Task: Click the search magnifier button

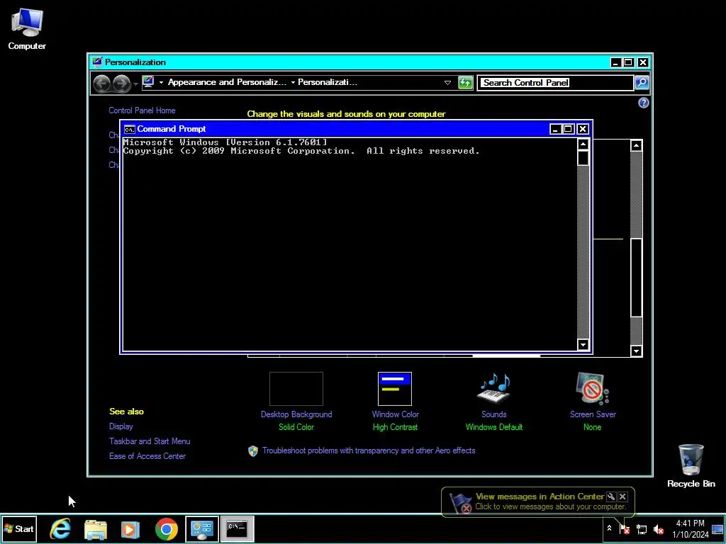Action: coord(642,83)
